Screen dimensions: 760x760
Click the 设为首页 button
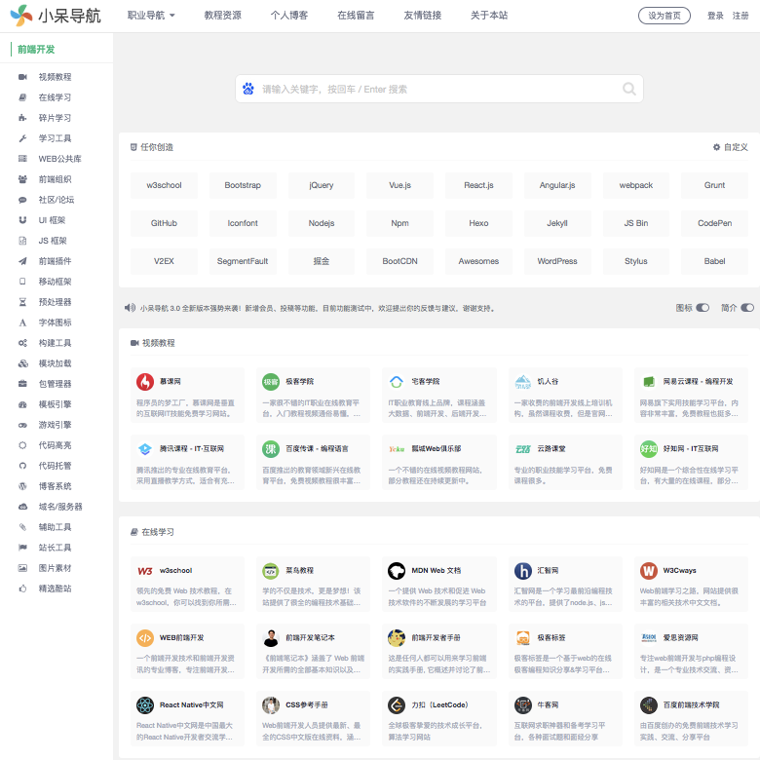(665, 16)
